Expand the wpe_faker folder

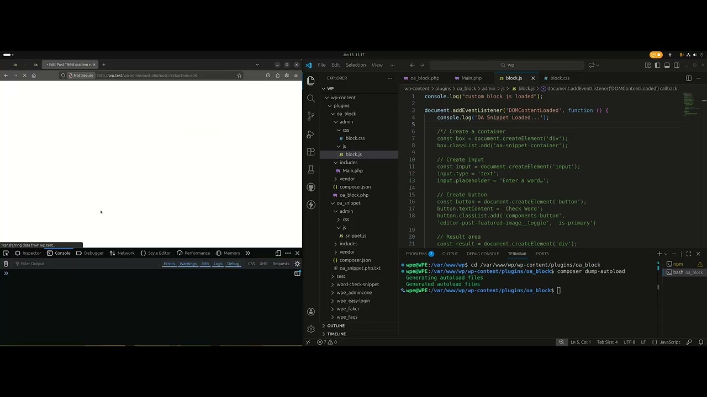[358, 309]
